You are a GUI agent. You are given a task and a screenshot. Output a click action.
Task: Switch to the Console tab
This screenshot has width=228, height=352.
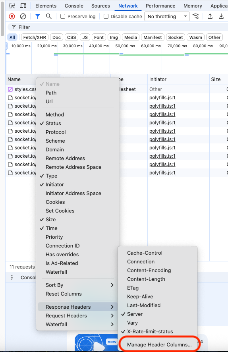(x=74, y=6)
